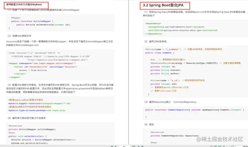Click 'private CommentRepository repository;' line
Image resolution: width=248 pixels, height=147 pixels.
pos(175,136)
